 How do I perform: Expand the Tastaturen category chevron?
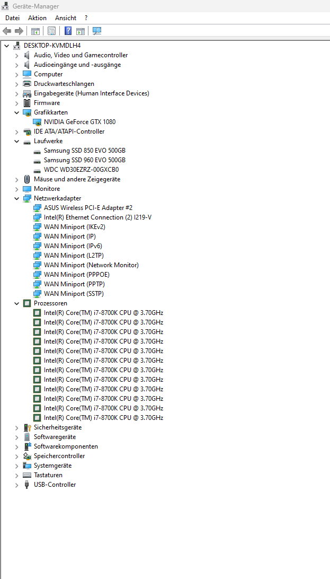click(16, 475)
